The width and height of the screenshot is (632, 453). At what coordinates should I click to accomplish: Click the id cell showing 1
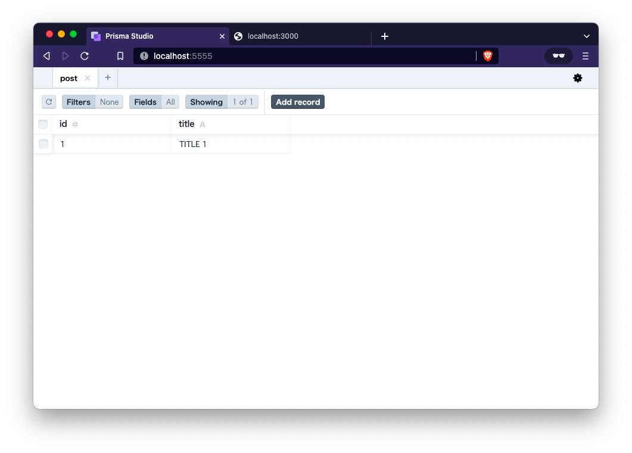click(111, 143)
